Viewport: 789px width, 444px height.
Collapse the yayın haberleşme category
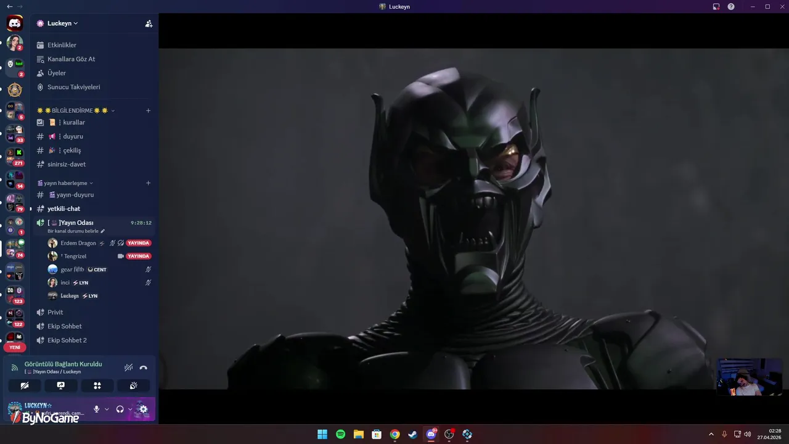[65, 183]
